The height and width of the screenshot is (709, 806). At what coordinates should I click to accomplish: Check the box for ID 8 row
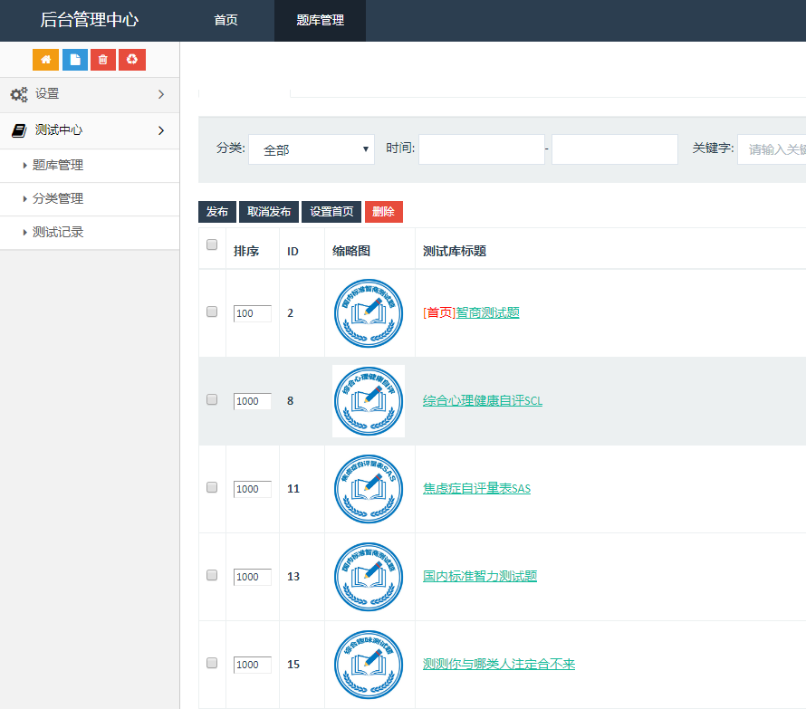(x=212, y=399)
